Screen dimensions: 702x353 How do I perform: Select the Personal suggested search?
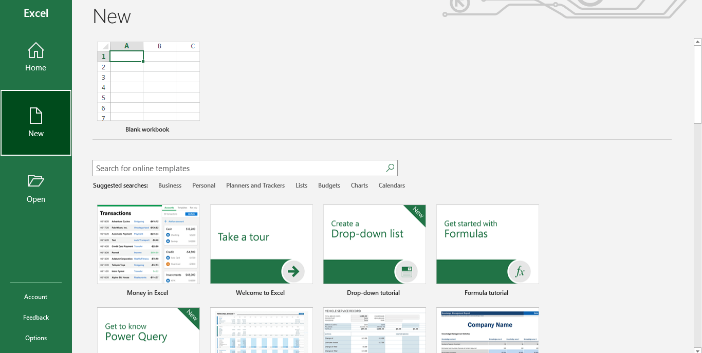point(204,185)
